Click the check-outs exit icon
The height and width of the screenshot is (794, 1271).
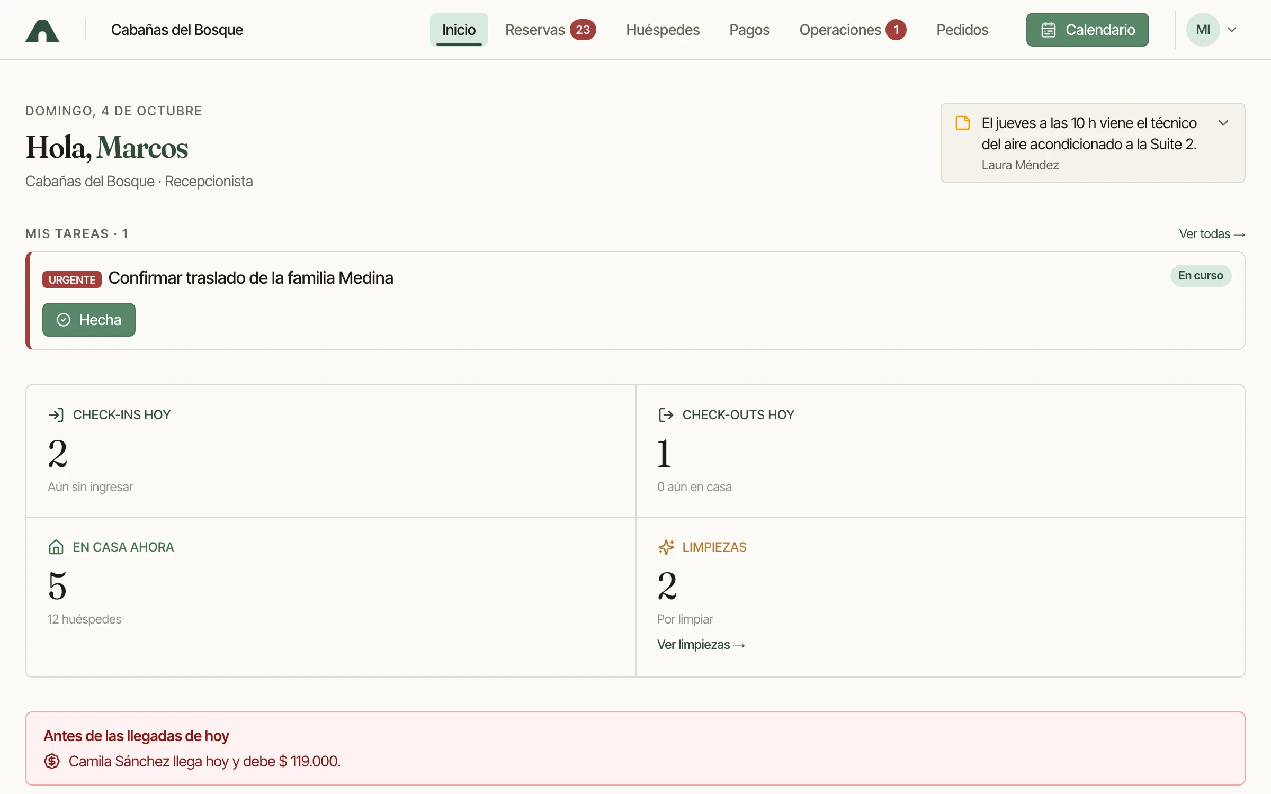coord(666,415)
